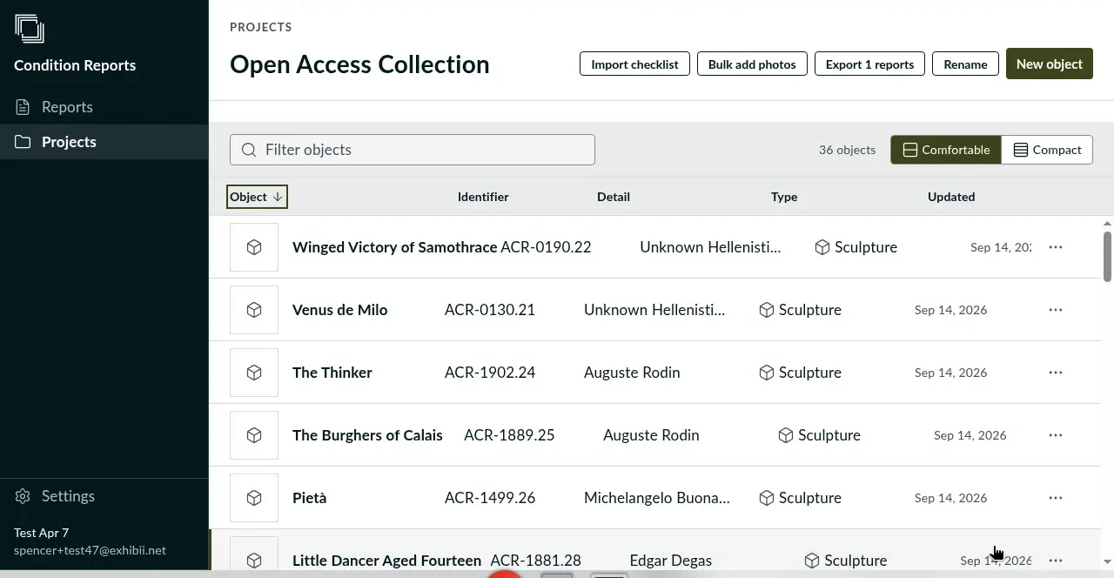The height and width of the screenshot is (578, 1114).
Task: Open thumbnail for Winged Victory of Samothrace
Action: (x=254, y=247)
